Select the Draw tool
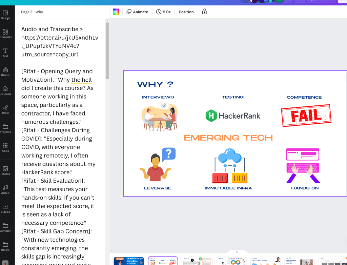 5,110
